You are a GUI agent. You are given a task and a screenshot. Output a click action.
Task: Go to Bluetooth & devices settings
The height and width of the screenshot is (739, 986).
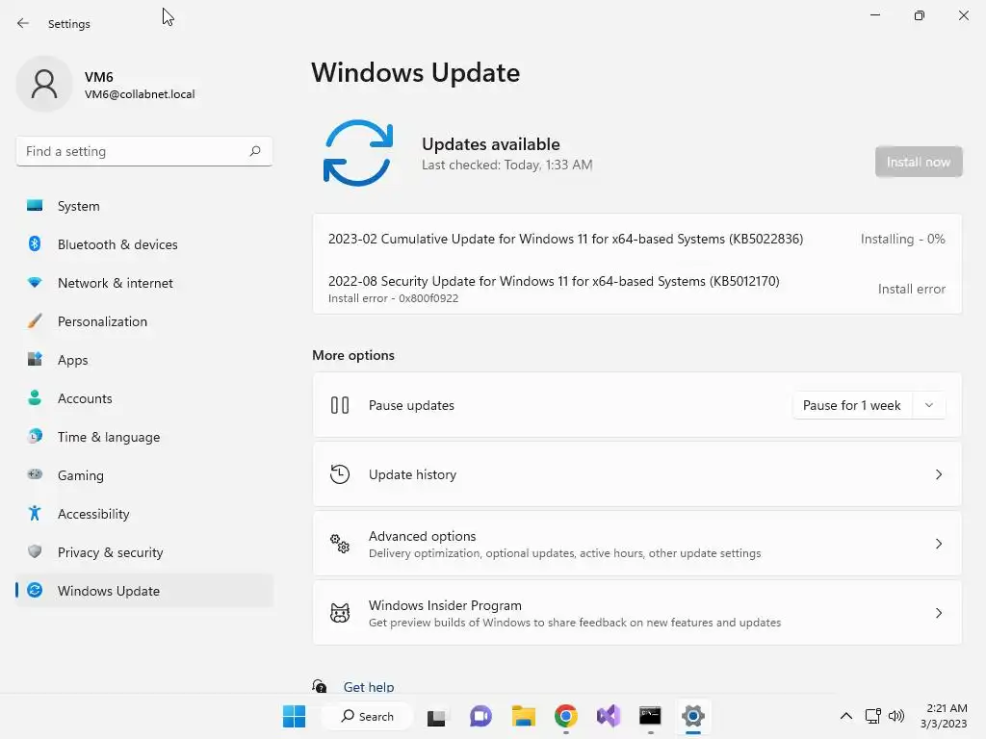[144, 244]
